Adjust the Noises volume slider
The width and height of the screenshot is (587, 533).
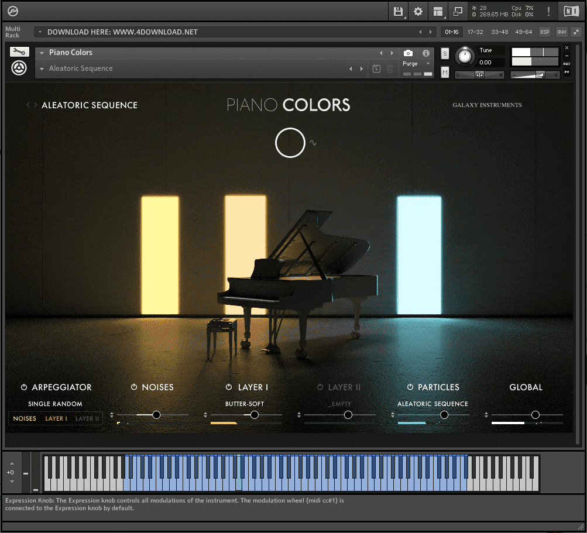[x=156, y=415]
